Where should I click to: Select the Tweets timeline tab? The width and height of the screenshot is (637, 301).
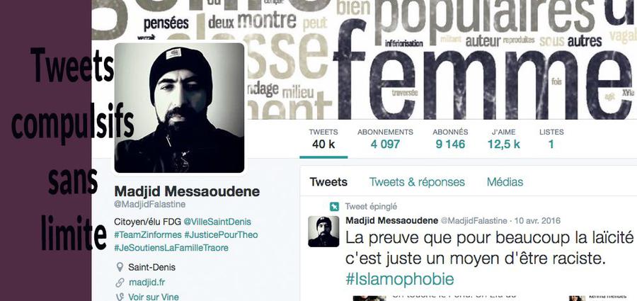328,182
